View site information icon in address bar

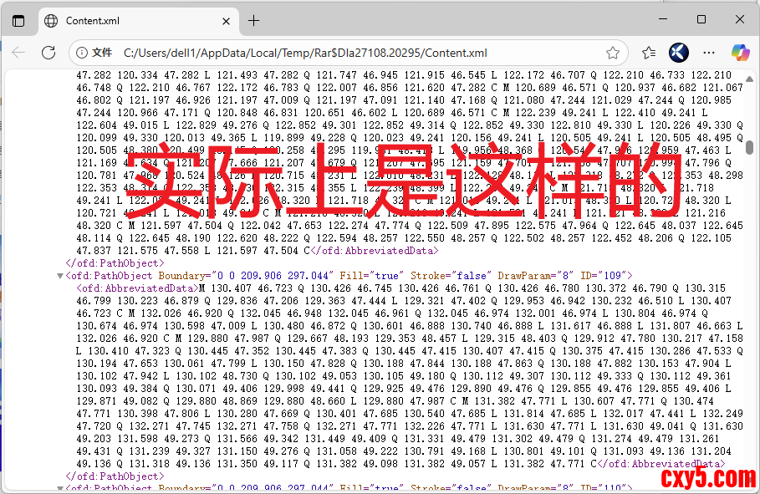point(82,53)
